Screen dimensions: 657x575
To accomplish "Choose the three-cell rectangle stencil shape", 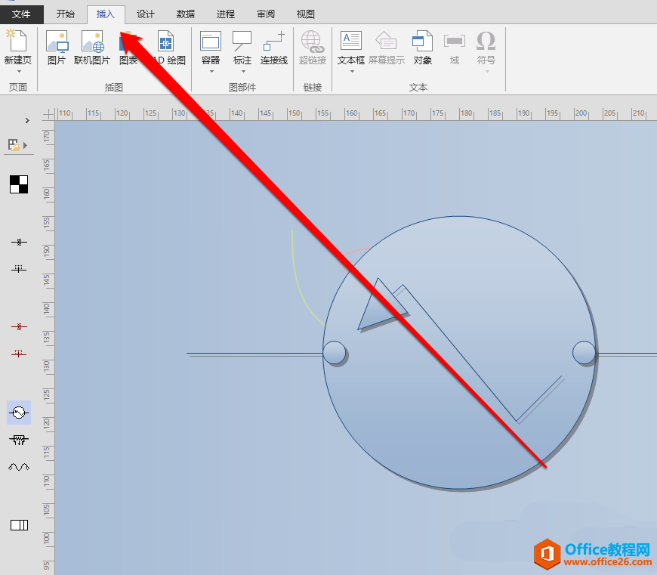I will [x=19, y=525].
